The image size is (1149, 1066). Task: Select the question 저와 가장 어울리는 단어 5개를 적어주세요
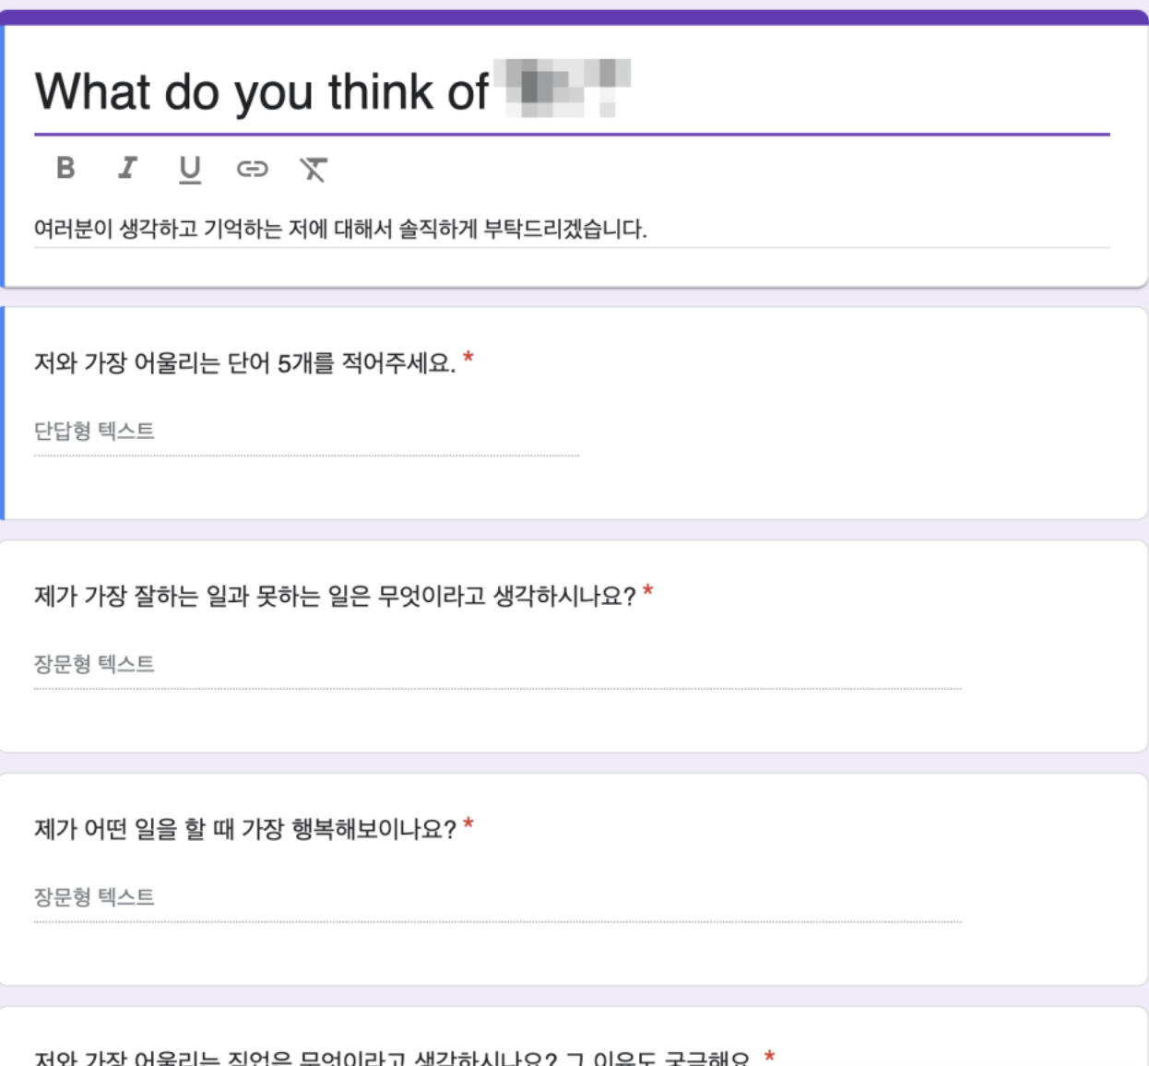click(x=245, y=362)
